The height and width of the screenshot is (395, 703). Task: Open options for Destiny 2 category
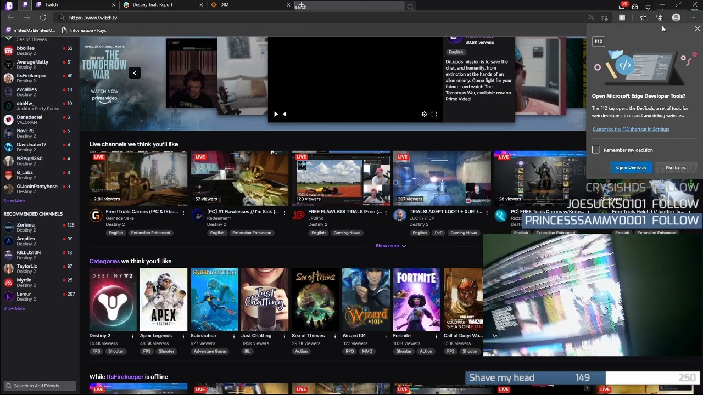[x=133, y=336]
